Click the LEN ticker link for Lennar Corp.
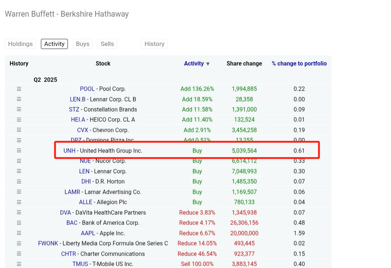The image size is (391, 268). [84, 171]
